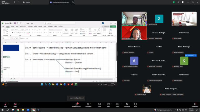
Task: Click the Excel horizontal scrollbar
Action: click(97, 79)
